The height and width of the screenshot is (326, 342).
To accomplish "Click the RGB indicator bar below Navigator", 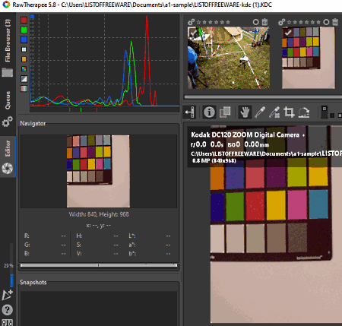I will coord(99,265).
